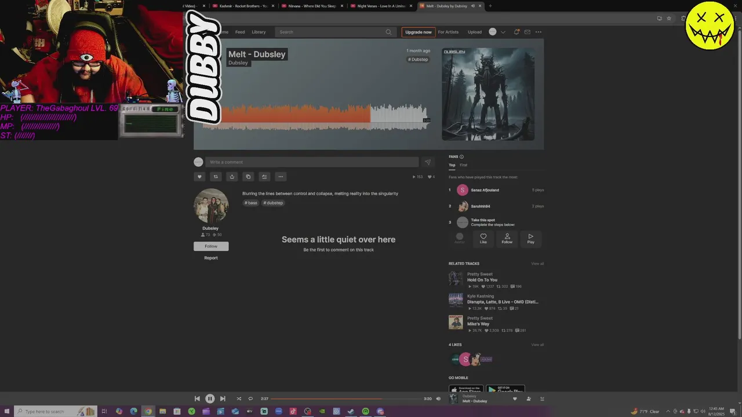Pause the currently playing track
Screen dimensions: 742x417
210,398
